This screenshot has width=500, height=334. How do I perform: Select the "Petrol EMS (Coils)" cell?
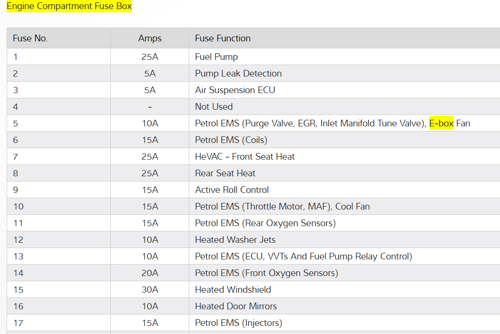click(231, 140)
